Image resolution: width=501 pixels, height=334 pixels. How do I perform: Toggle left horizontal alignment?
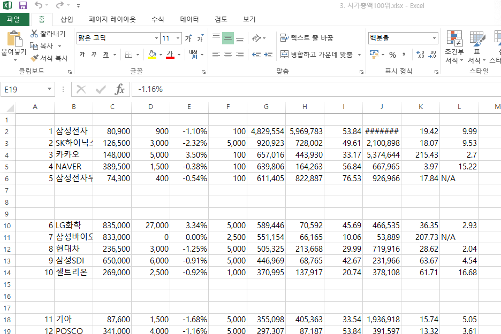point(216,55)
